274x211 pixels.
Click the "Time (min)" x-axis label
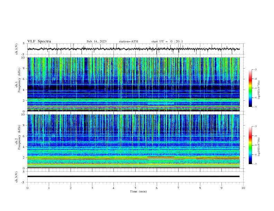(138, 191)
